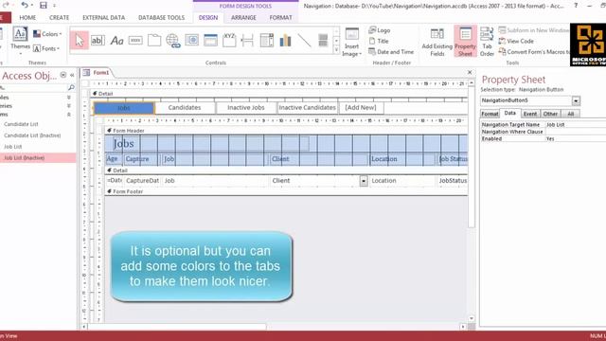
Task: Click the Insert Image button
Action: tap(351, 43)
